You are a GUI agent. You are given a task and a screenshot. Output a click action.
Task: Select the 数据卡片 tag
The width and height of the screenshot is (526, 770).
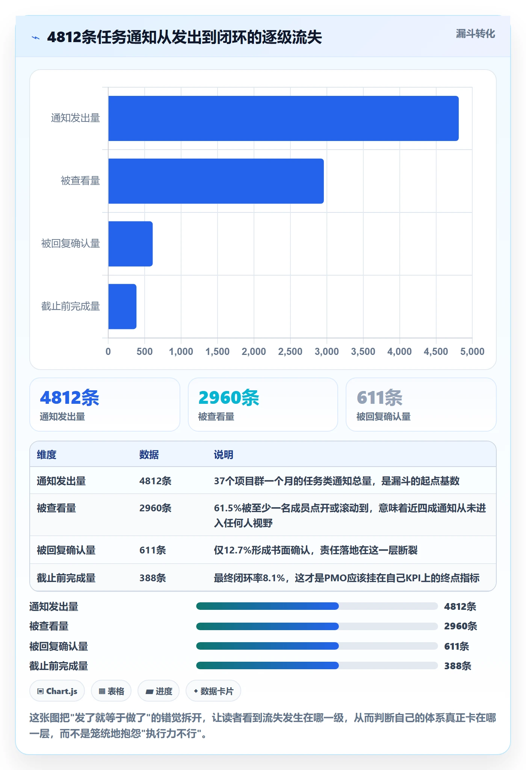point(213,691)
